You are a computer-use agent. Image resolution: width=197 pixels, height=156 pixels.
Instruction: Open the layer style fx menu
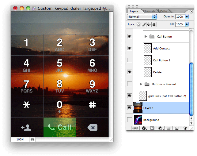coord(144,128)
